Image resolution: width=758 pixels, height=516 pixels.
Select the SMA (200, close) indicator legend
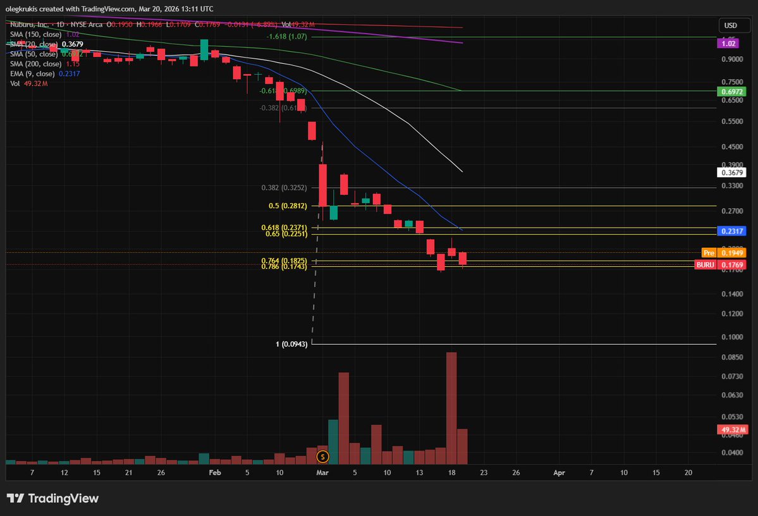click(x=44, y=64)
